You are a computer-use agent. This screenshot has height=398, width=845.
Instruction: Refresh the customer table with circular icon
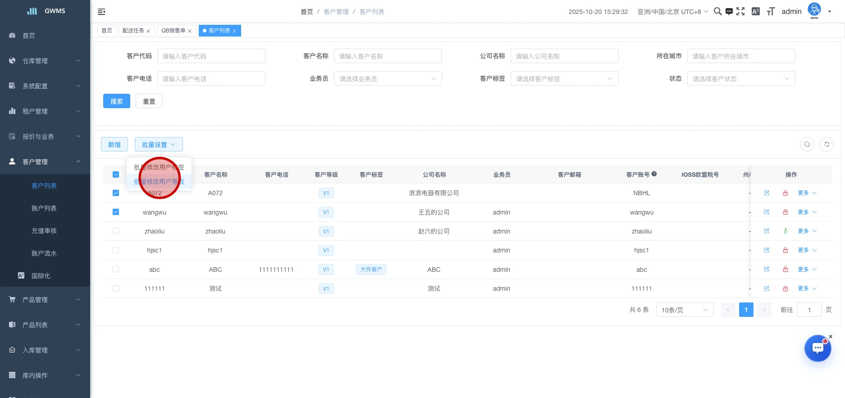click(x=827, y=144)
